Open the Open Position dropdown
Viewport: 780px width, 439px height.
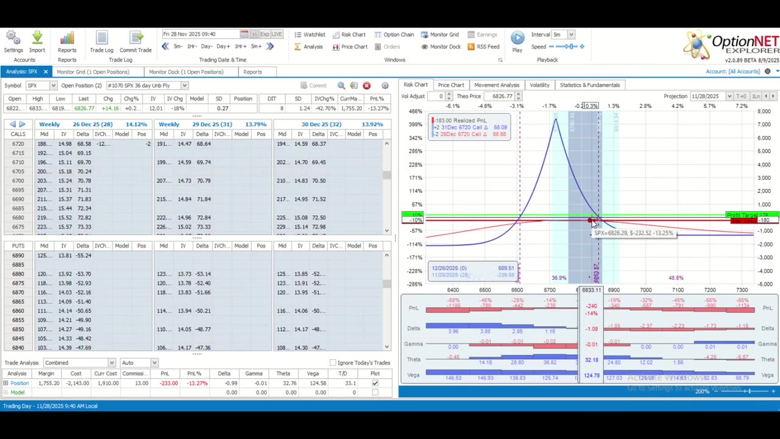[185, 85]
